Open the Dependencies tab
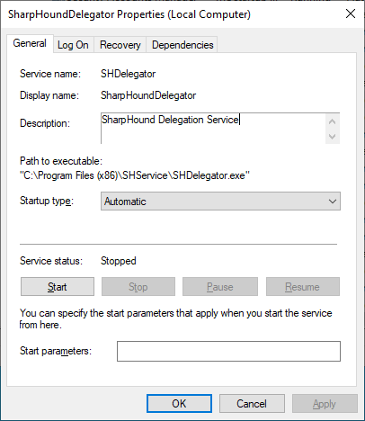The width and height of the screenshot is (365, 421). click(182, 45)
